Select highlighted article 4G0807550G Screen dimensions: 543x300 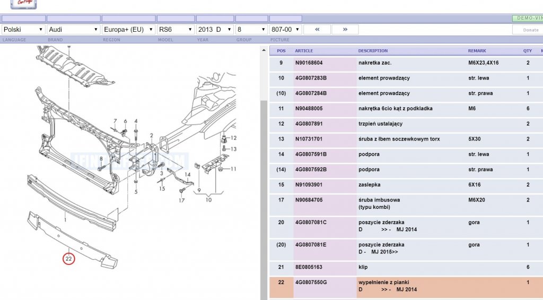[x=311, y=283]
